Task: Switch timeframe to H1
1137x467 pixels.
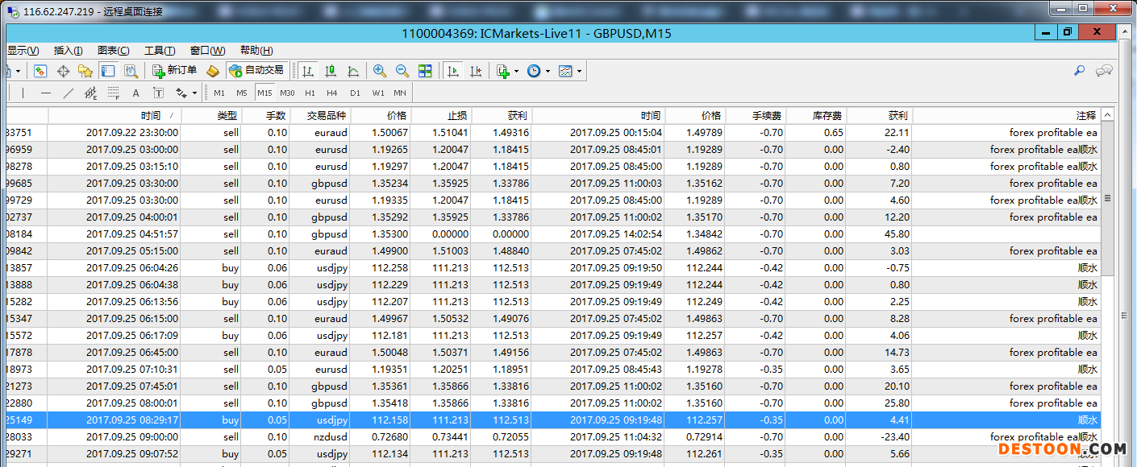Action: 310,93
